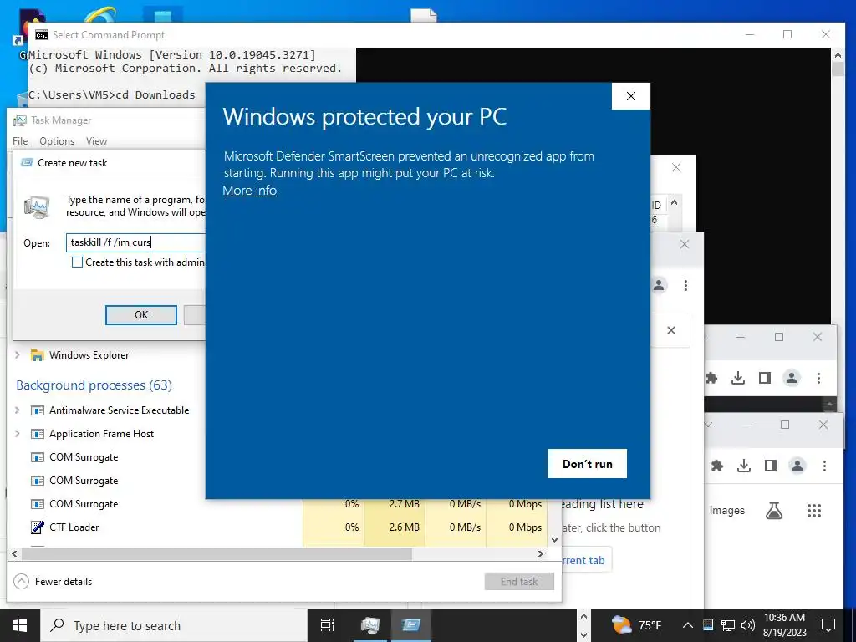The width and height of the screenshot is (856, 642).
Task: Expand Antimalware Service Executable row
Action: [x=18, y=410]
